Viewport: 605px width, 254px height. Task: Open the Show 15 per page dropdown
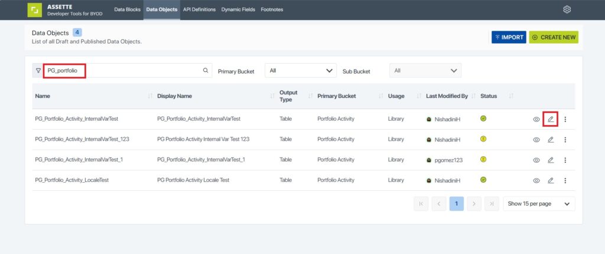click(539, 204)
